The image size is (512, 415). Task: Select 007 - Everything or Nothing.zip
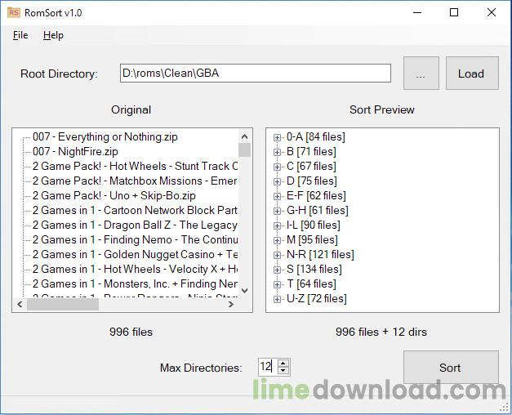[x=105, y=136]
